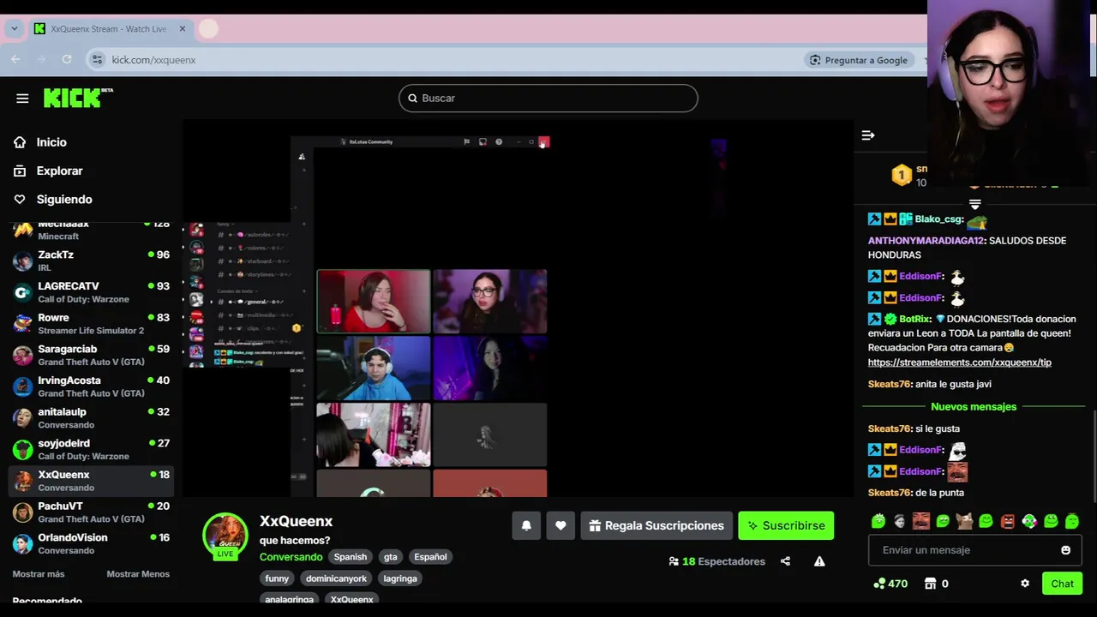Open the streamelements tip link in chat
The height and width of the screenshot is (617, 1097).
(959, 362)
